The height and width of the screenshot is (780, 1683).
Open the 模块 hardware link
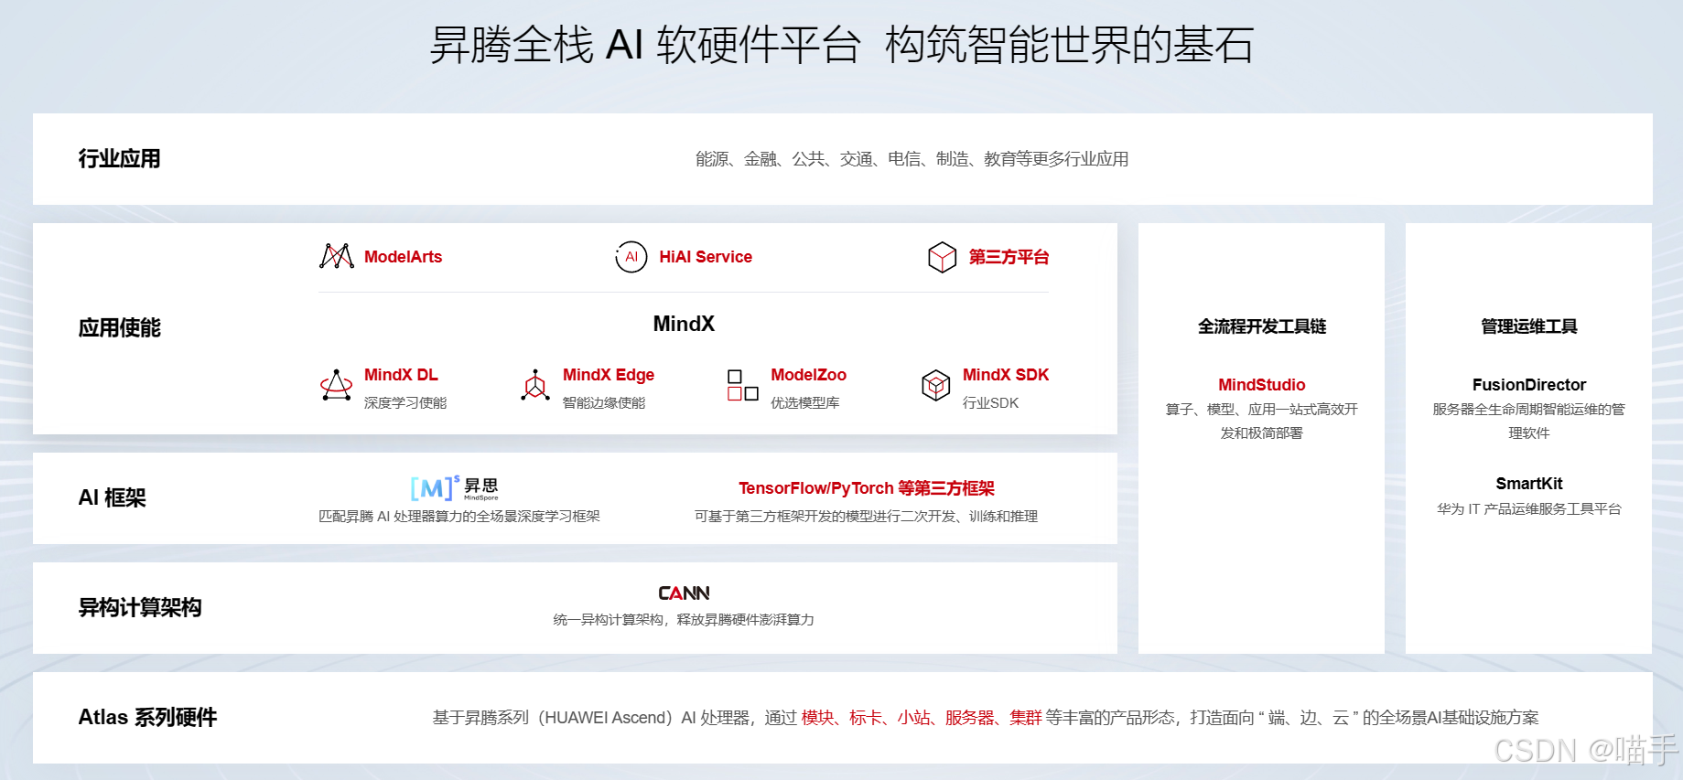tap(818, 718)
